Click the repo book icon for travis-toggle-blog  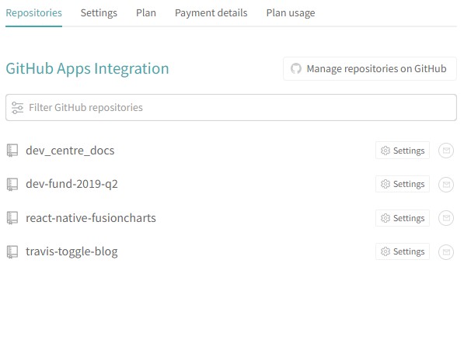click(12, 251)
